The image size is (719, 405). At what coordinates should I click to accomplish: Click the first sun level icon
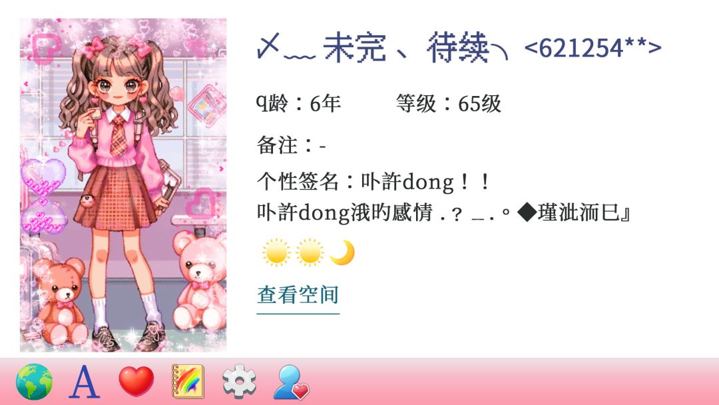276,252
